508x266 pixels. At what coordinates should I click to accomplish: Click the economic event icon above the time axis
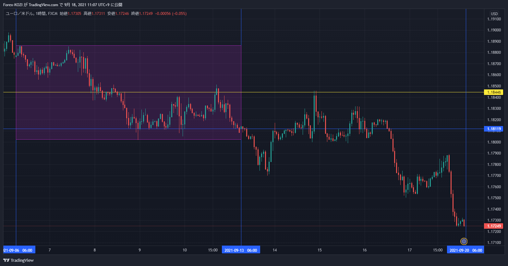pos(464,241)
